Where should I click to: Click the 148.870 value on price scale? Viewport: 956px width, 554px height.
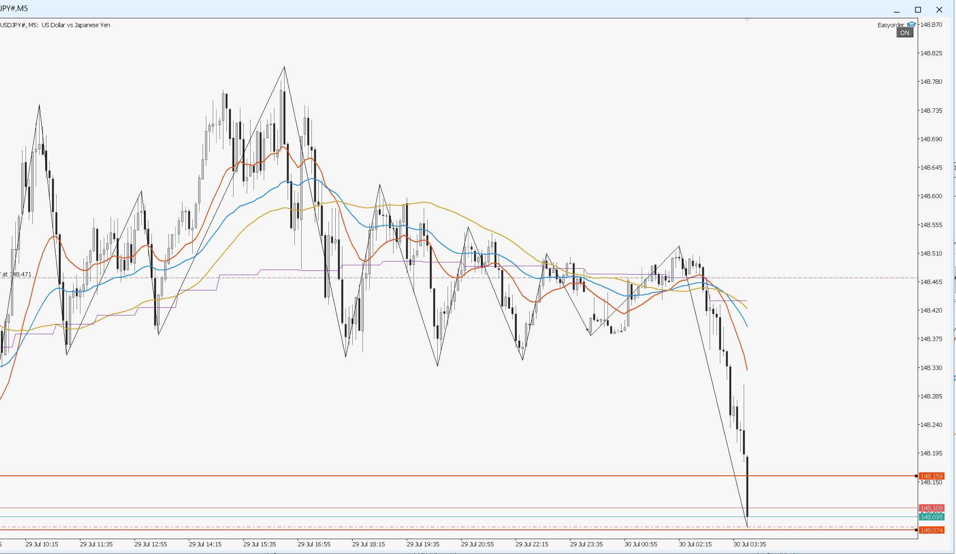tap(931, 25)
